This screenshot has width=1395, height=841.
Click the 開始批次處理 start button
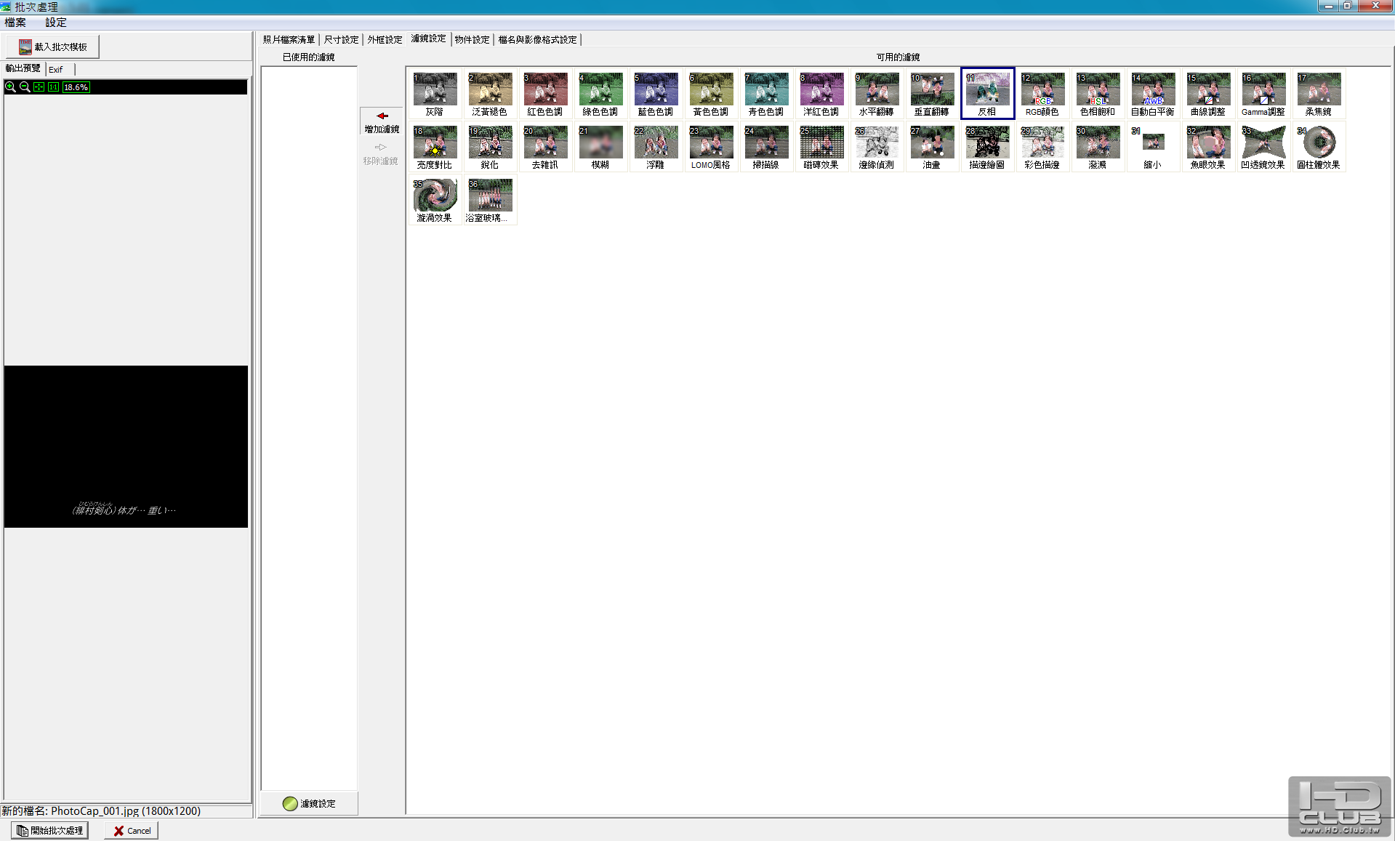coord(49,830)
